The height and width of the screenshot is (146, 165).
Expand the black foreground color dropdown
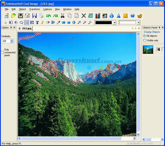(114, 23)
